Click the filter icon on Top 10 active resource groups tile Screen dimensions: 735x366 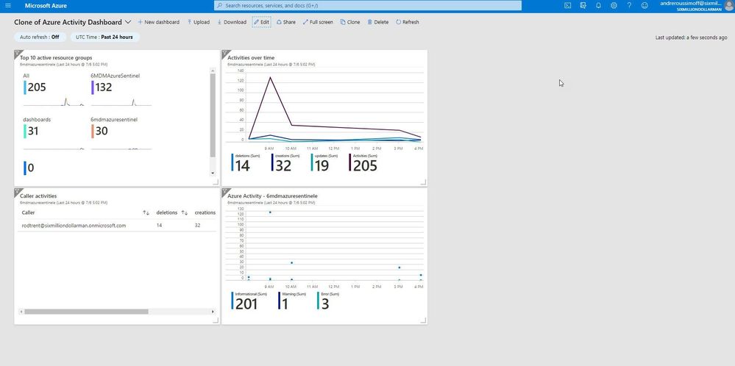click(17, 53)
